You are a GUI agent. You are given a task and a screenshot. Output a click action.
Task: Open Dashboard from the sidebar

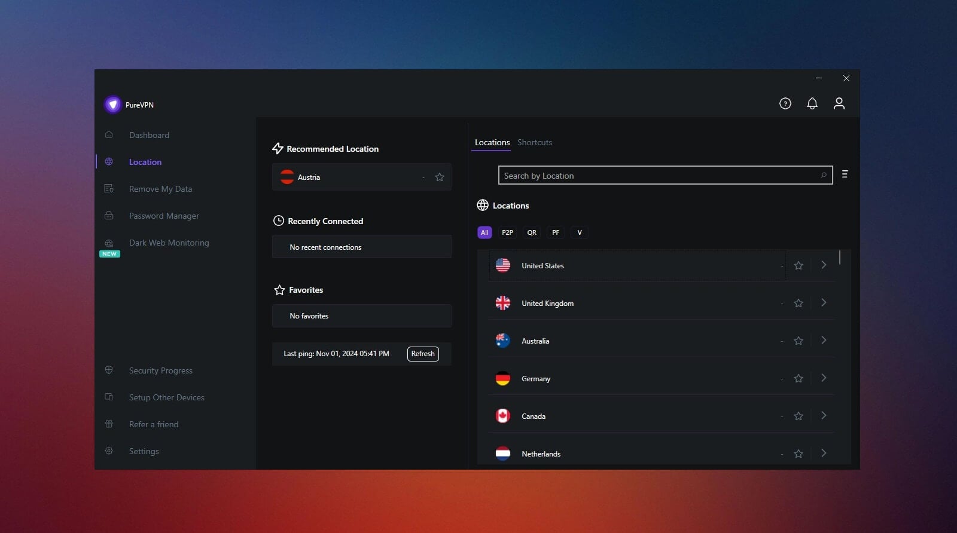click(x=149, y=135)
